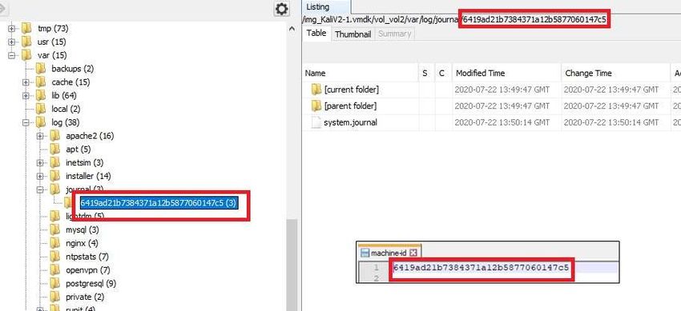Viewport: 681px width, 311px height.
Task: Click the tree panel scroll up arrow
Action: [x=292, y=29]
